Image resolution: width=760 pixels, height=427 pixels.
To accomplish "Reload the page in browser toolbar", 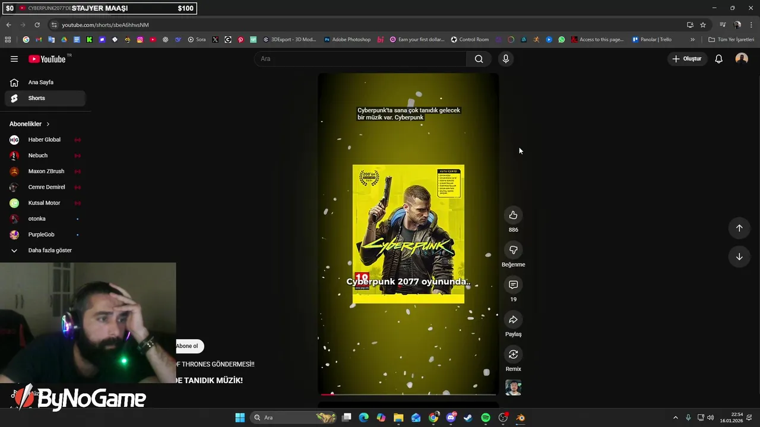I will coord(37,25).
